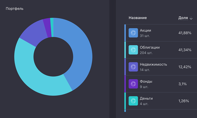Viewport: 197px width, 118px height.
Task: Click the Портфель chart title
Action: point(15,9)
